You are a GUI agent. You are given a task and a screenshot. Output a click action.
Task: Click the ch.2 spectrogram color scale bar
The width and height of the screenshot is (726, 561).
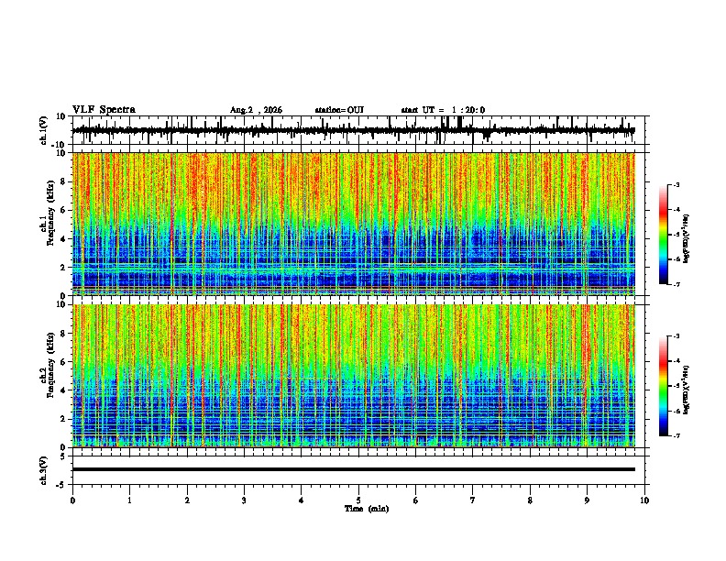(664, 386)
